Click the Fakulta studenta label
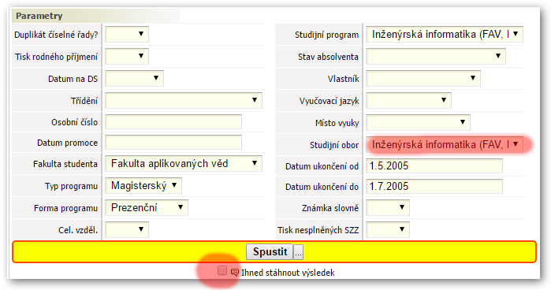This screenshot has width=551, height=290. coord(65,164)
